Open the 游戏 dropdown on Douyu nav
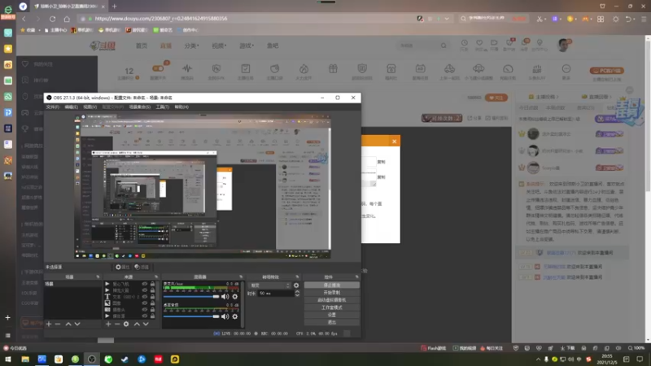Image resolution: width=651 pixels, height=366 pixels. pyautogui.click(x=247, y=46)
